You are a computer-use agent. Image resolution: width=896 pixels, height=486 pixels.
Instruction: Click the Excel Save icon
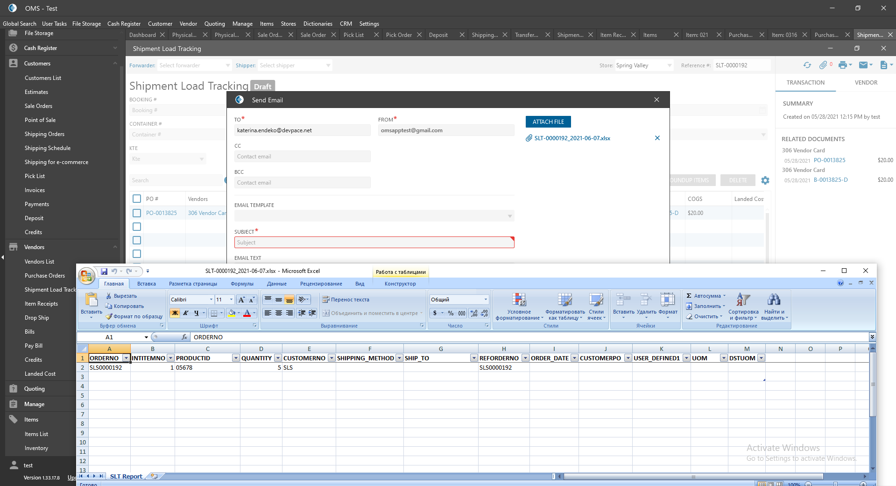(x=104, y=272)
